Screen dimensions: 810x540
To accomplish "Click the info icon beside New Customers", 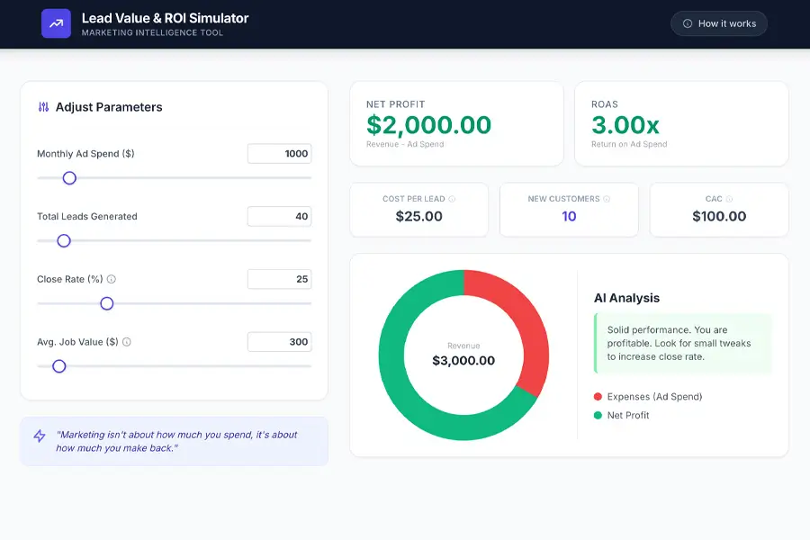I will tap(607, 199).
